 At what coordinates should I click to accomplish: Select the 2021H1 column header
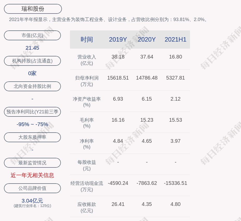pyautogui.click(x=175, y=40)
